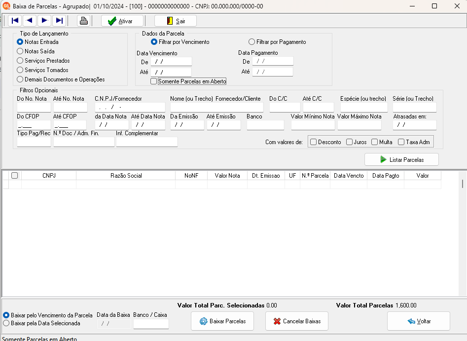Viewport: 467px width, 341px height.
Task: Click the Tipo Pag/Rec field
Action: [34, 142]
